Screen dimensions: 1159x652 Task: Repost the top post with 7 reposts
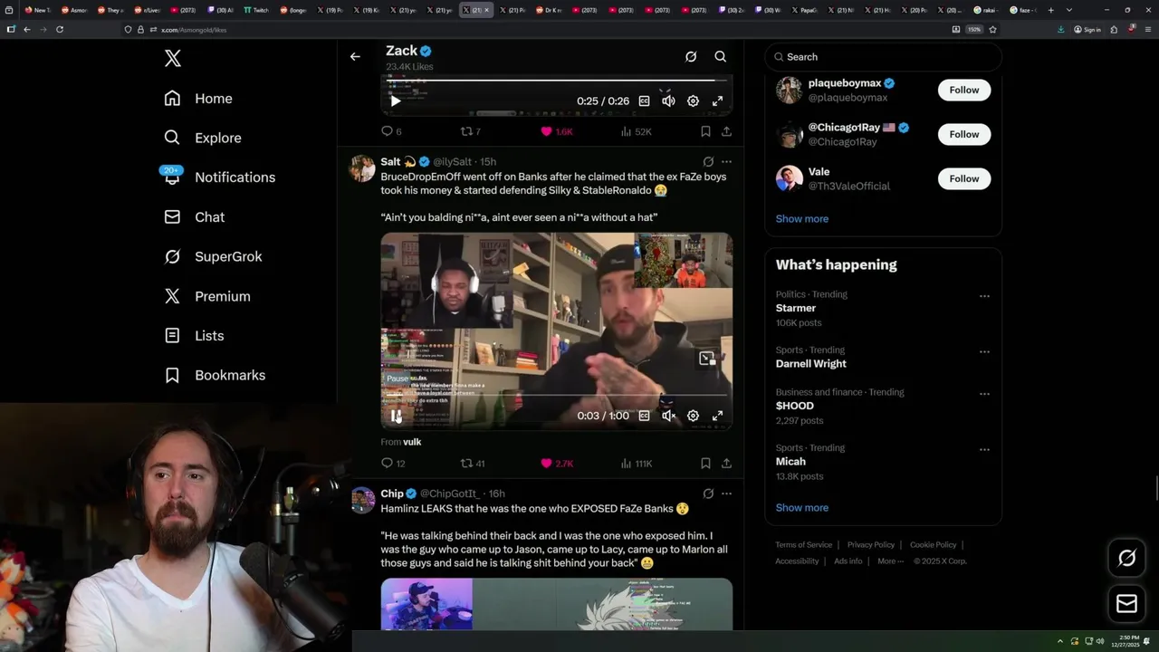click(x=471, y=131)
